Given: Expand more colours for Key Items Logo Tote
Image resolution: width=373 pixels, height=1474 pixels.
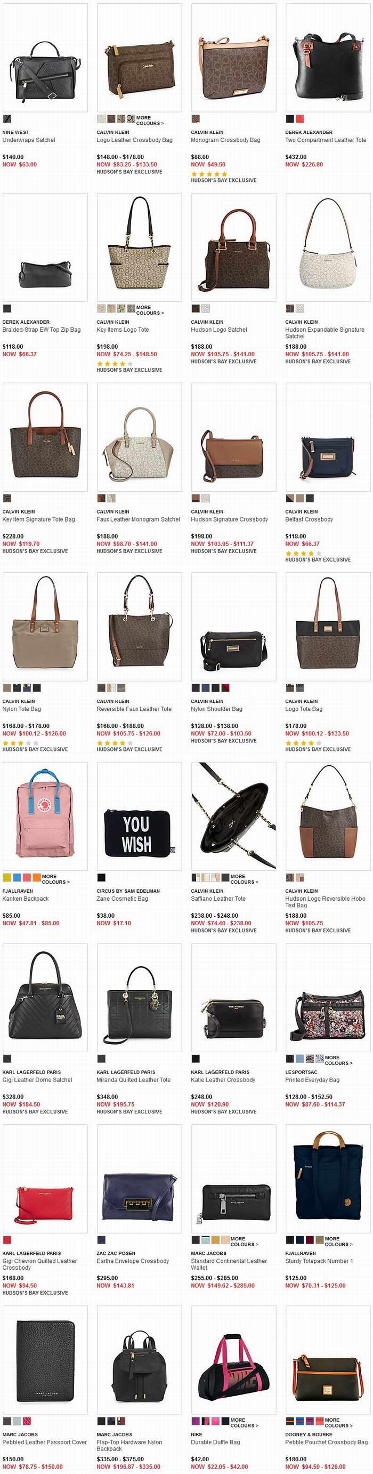Looking at the screenshot, I should 150,309.
